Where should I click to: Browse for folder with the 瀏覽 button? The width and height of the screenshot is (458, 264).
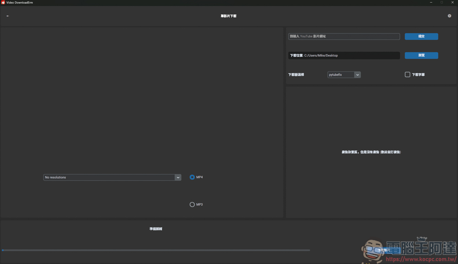[421, 55]
